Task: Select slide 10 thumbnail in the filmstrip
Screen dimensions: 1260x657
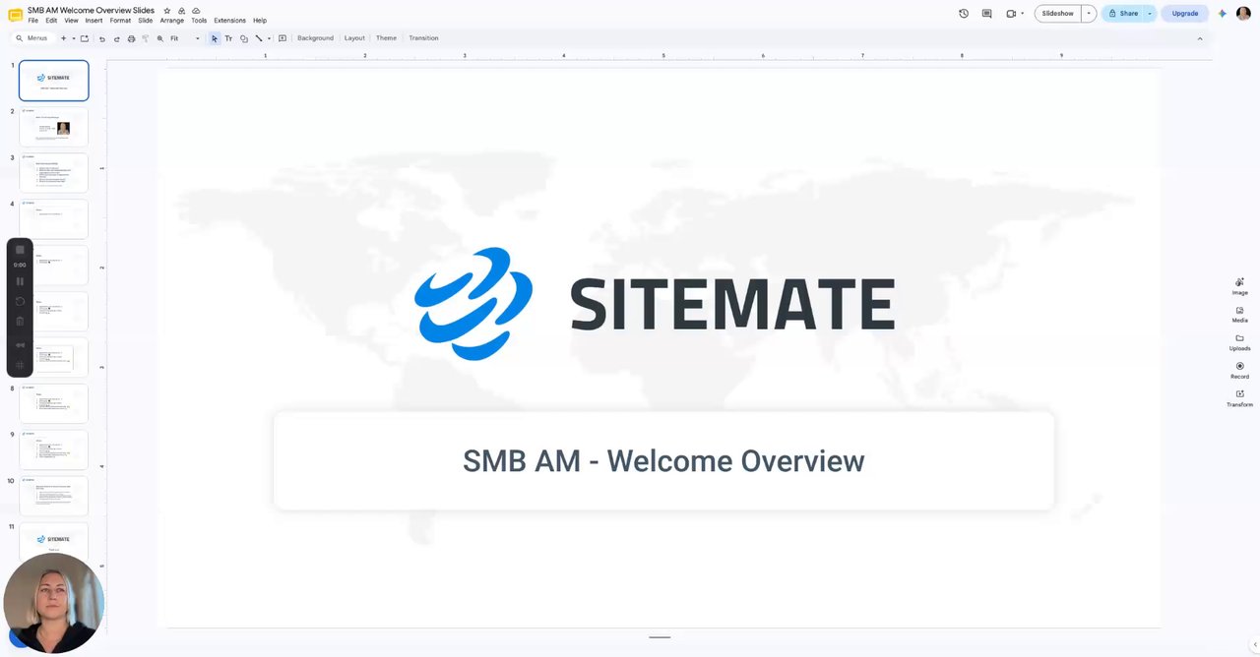Action: (x=53, y=496)
